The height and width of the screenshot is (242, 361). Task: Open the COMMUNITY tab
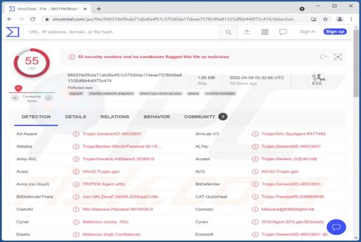[200, 116]
